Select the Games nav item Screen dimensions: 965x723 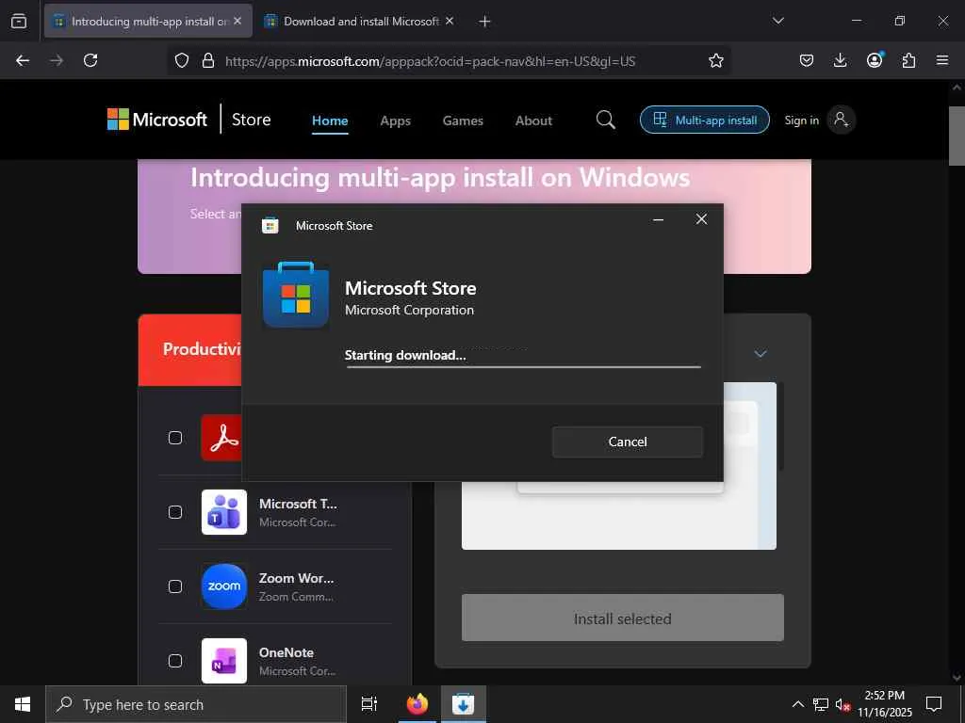(x=463, y=120)
